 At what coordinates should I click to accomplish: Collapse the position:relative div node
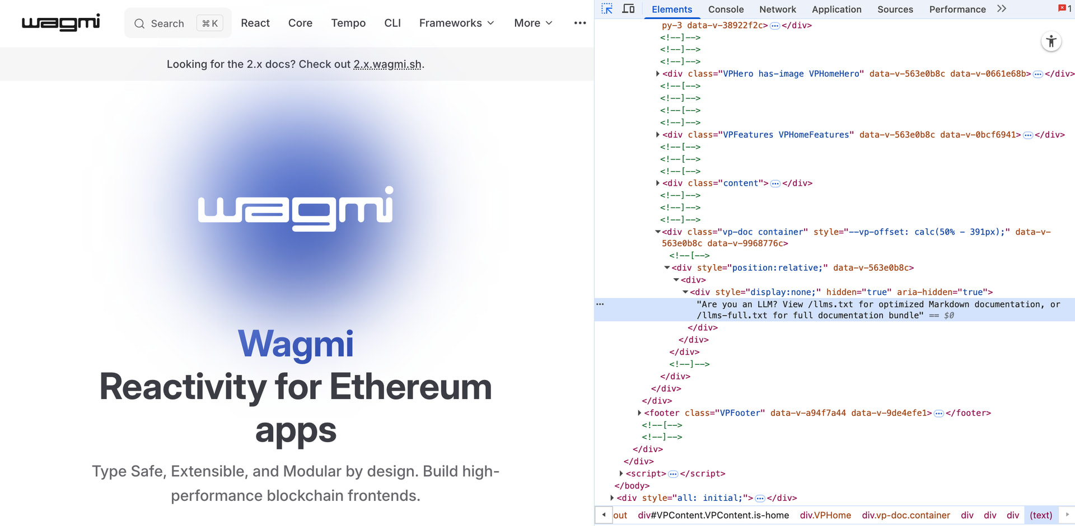tap(667, 268)
